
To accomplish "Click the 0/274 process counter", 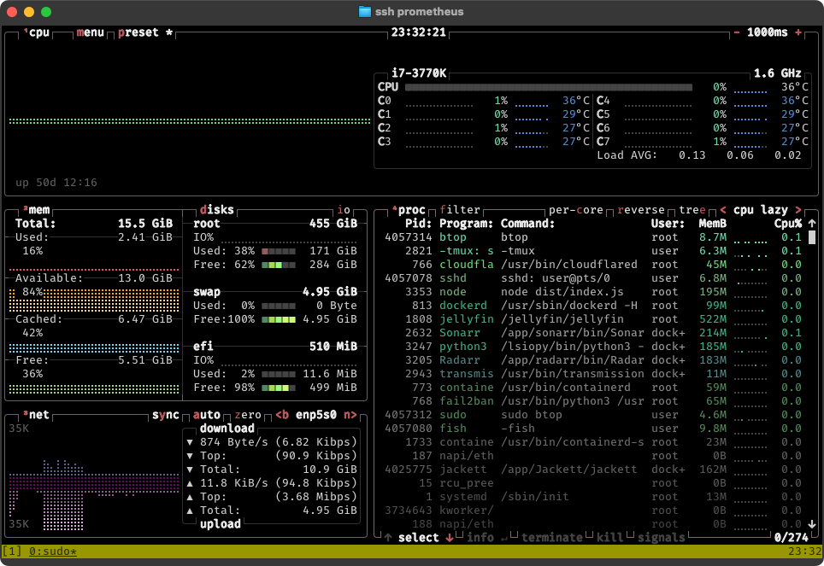I will [792, 538].
